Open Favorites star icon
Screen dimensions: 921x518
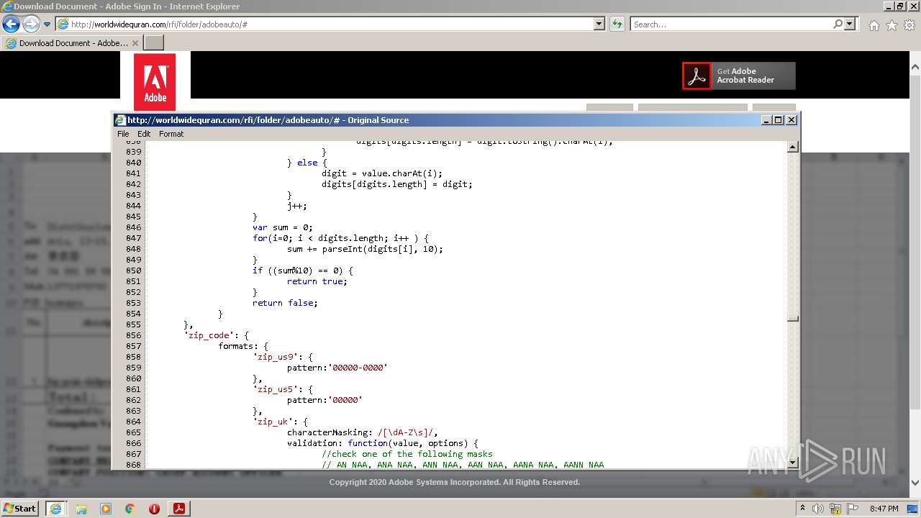coord(891,25)
